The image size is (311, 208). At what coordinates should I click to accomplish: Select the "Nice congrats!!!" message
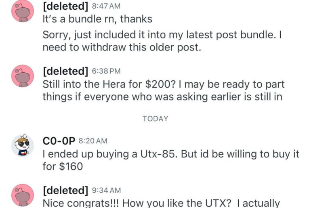(x=162, y=202)
